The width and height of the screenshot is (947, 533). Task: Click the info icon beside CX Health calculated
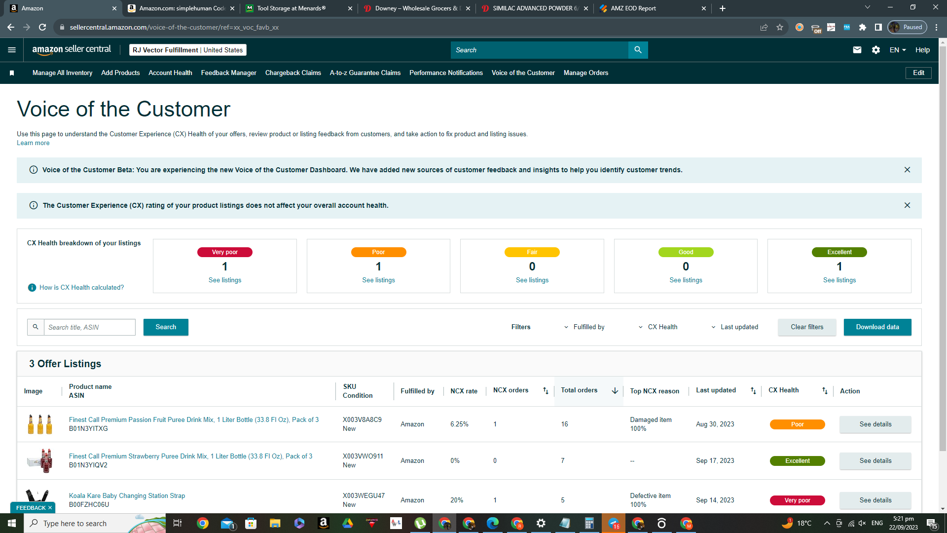[x=32, y=288]
